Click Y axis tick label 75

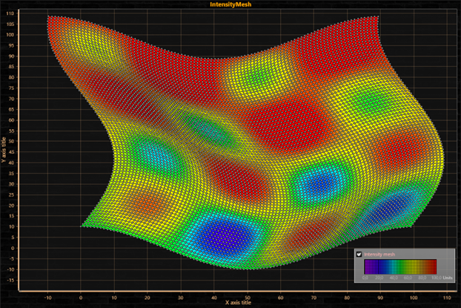pyautogui.click(x=11, y=88)
